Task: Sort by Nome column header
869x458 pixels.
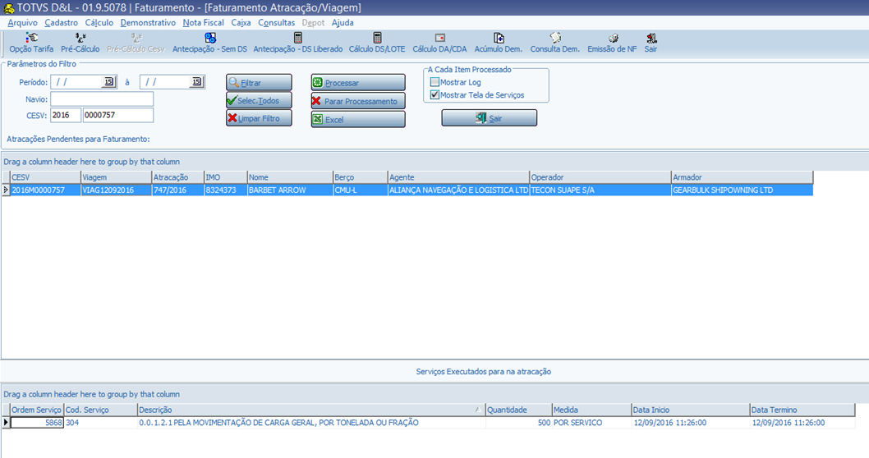Action: 291,177
